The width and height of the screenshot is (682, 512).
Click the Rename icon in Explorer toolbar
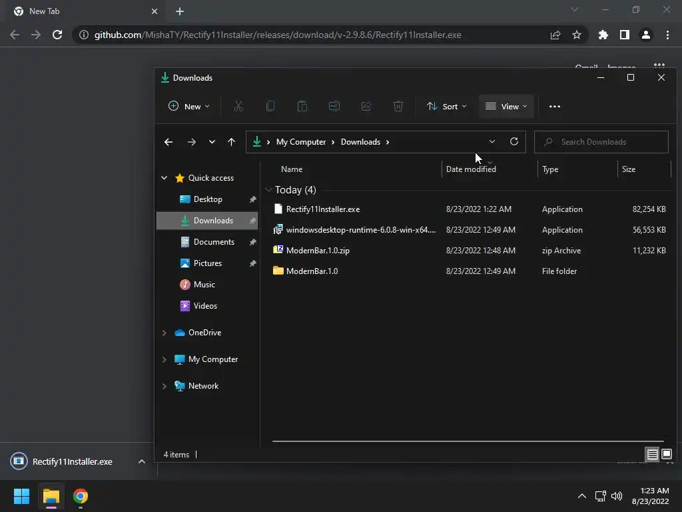pos(334,106)
